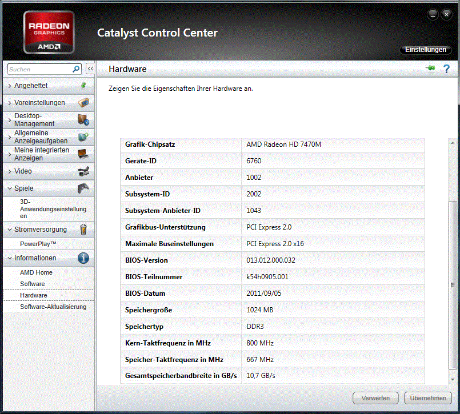The image size is (460, 414).
Task: Click BIOS-Teilnummer value k54h0905.001
Action: pos(267,277)
